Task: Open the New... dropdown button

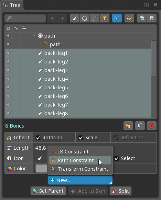Action: pos(80,180)
